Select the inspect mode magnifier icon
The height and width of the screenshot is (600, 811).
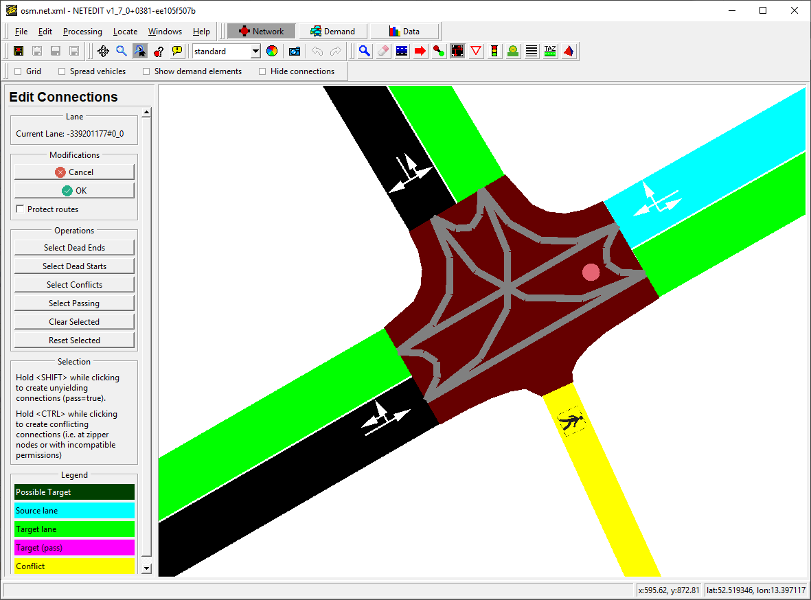pos(365,51)
